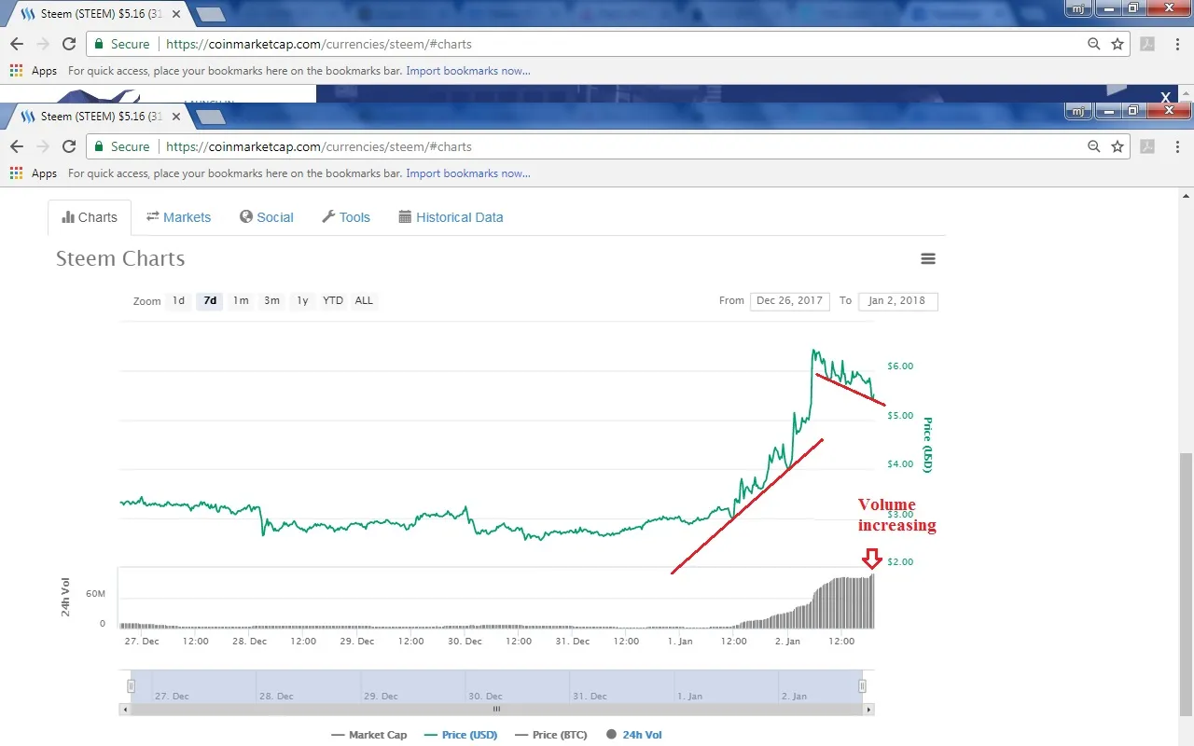The image size is (1194, 746).
Task: Toggle Price (BTC) series in legend
Action: 551,735
